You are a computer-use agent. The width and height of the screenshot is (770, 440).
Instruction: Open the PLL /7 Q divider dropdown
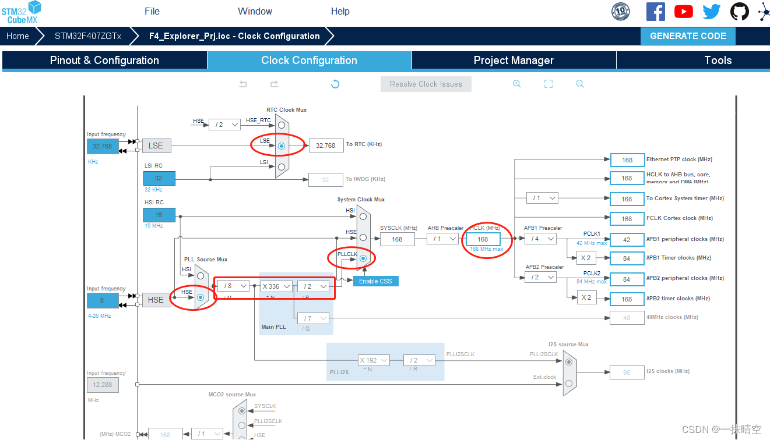coord(313,318)
